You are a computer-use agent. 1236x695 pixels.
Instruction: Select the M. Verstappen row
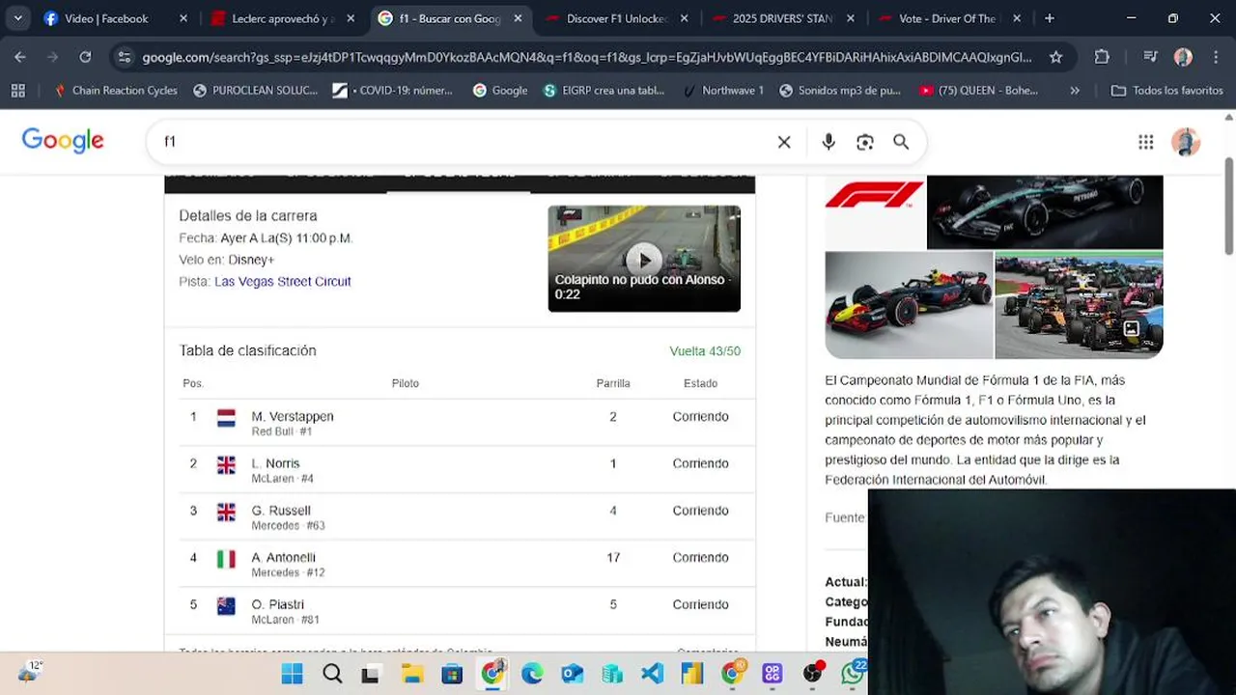click(460, 422)
